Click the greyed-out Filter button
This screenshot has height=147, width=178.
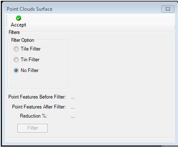[x=32, y=128]
